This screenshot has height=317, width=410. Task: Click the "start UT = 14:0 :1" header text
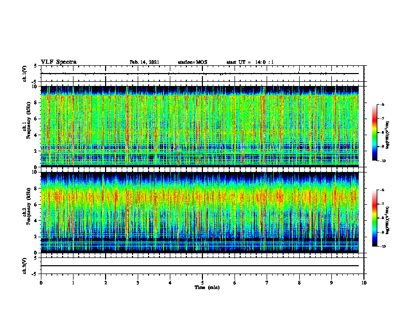(x=250, y=62)
